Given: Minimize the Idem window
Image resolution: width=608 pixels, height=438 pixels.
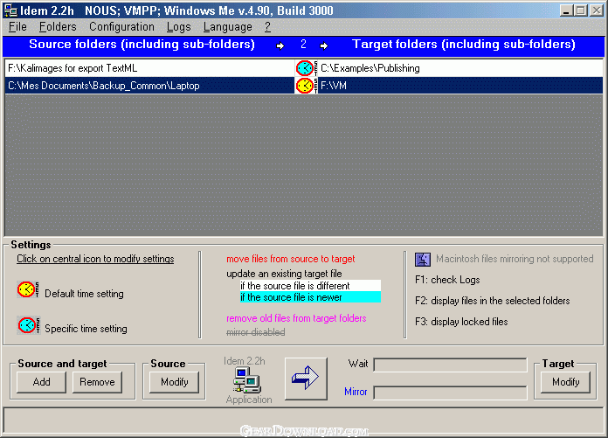Looking at the screenshot, I should coord(567,10).
